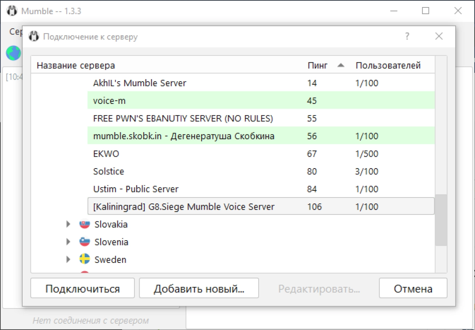Screen dimensions: 475x330
Task: Select mumble.skobk.in server row
Action: tap(261, 136)
